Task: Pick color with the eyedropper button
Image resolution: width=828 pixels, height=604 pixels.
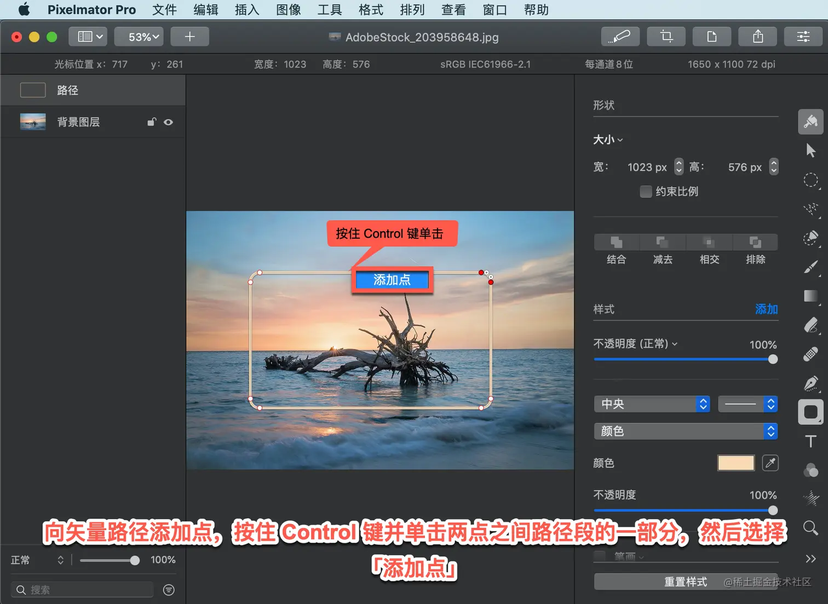Action: pos(770,463)
